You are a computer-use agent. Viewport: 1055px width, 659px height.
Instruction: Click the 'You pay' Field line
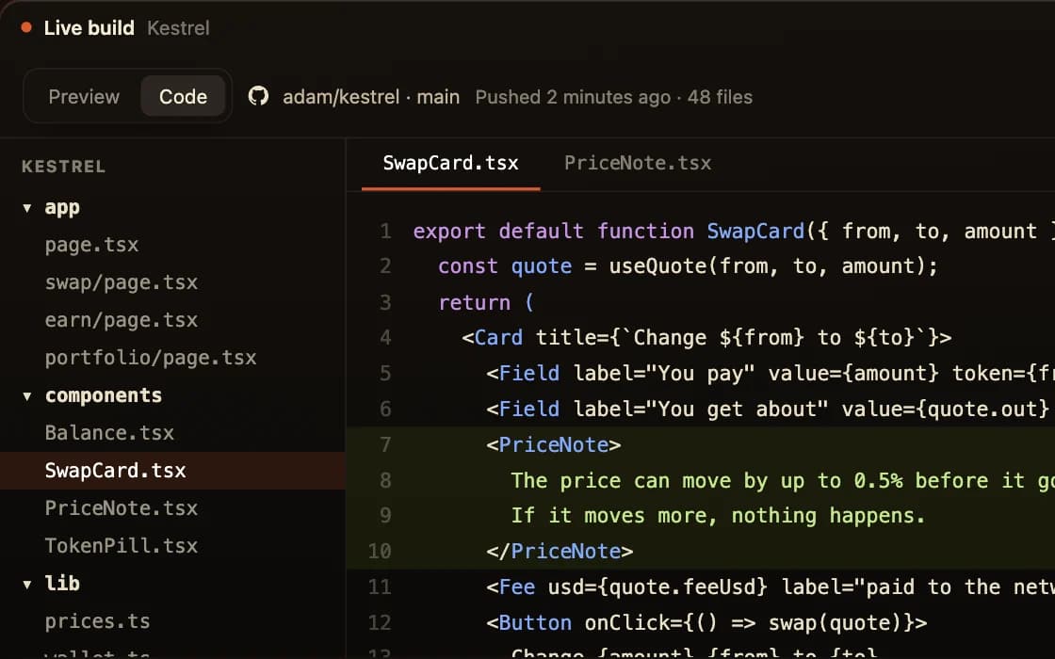pyautogui.click(x=771, y=373)
